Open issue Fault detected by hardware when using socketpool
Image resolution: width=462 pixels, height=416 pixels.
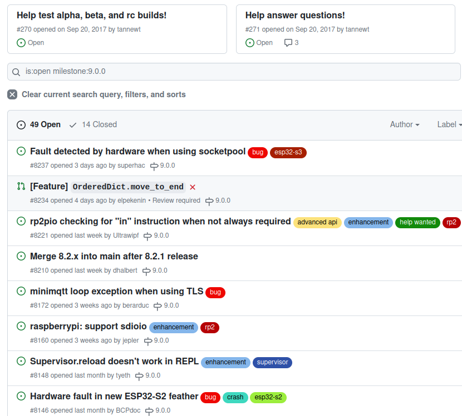pyautogui.click(x=137, y=152)
